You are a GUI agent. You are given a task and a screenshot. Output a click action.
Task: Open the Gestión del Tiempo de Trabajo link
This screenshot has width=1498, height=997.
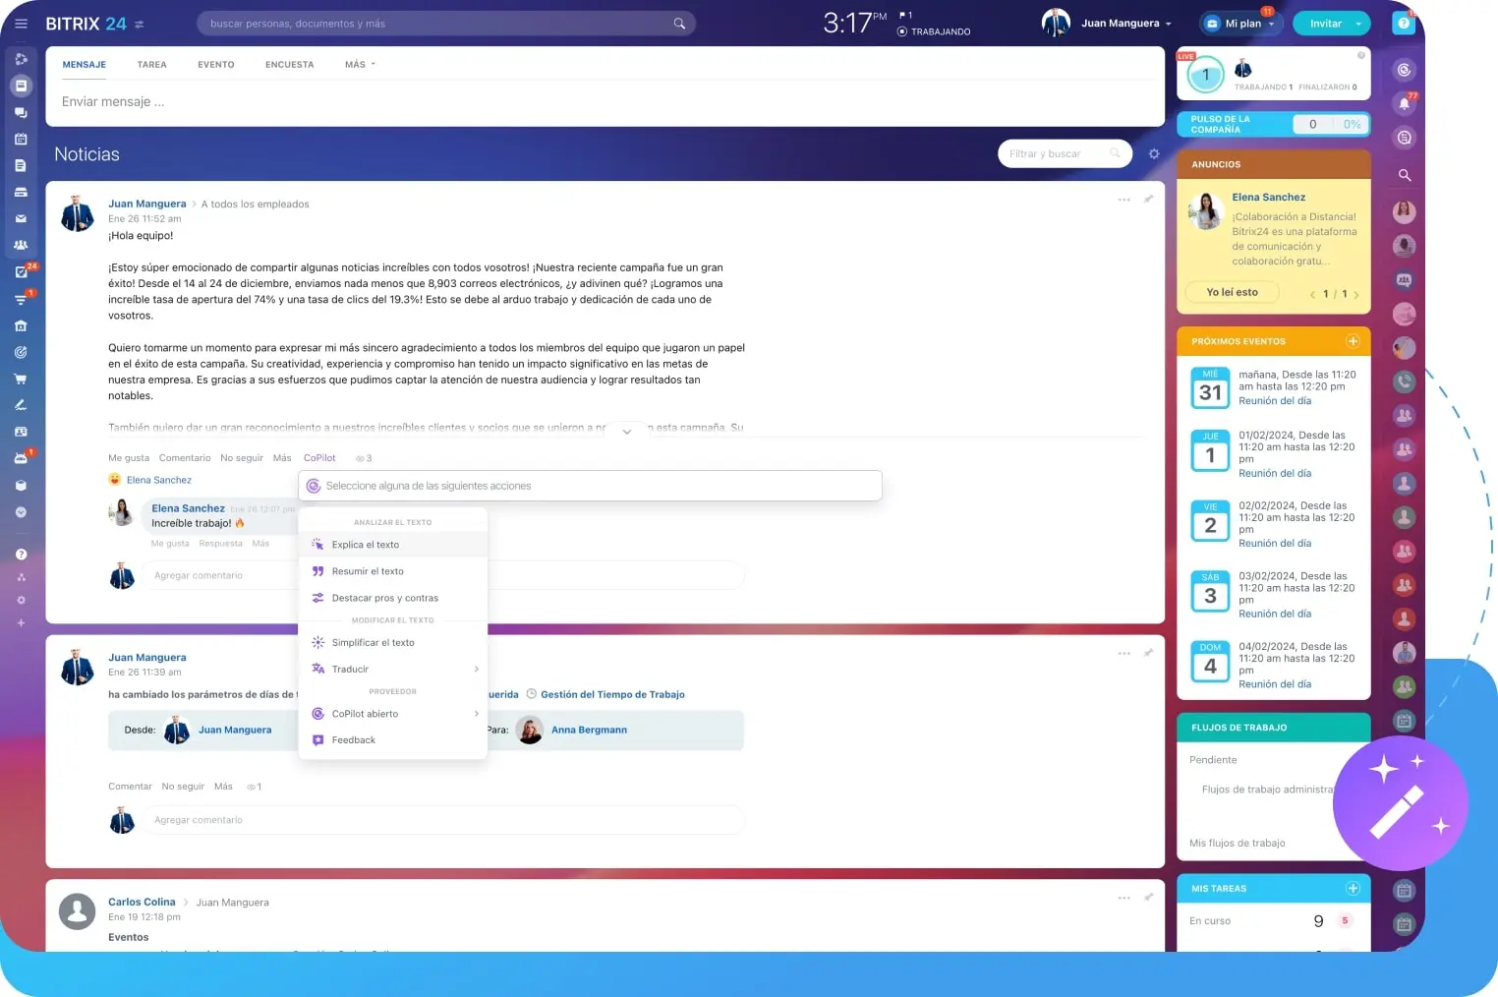tap(612, 695)
